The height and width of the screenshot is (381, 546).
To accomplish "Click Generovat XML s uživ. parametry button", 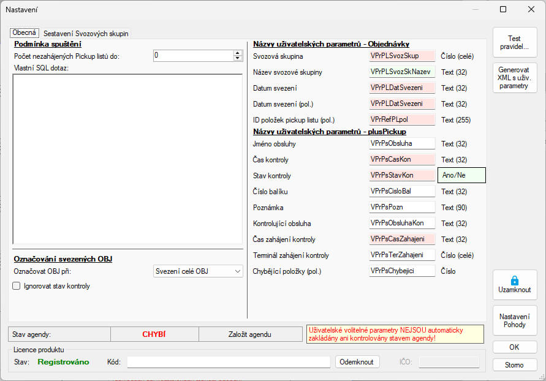I will coord(515,77).
